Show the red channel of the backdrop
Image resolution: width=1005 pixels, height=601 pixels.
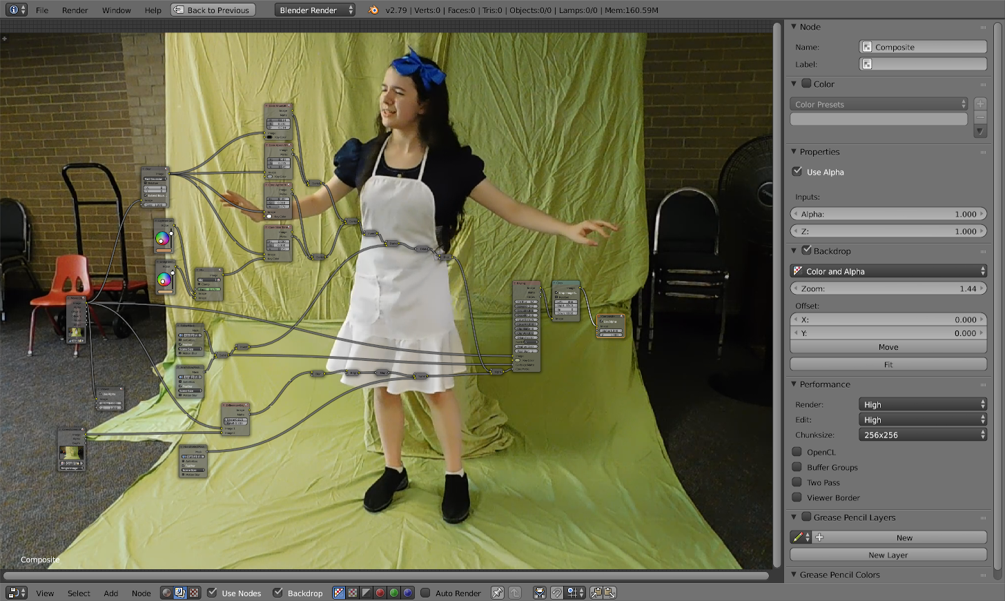tap(380, 593)
